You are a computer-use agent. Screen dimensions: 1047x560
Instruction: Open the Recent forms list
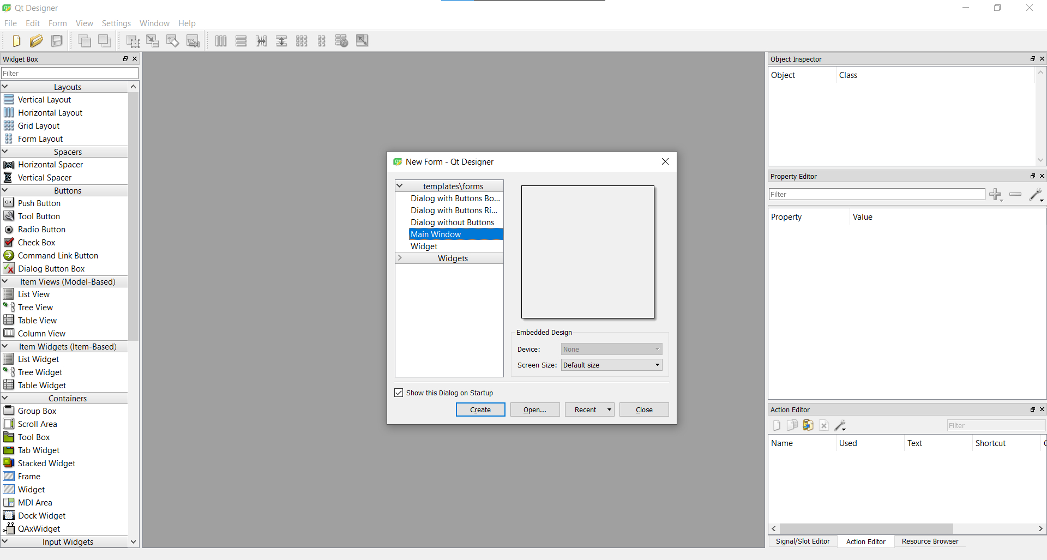pos(589,409)
